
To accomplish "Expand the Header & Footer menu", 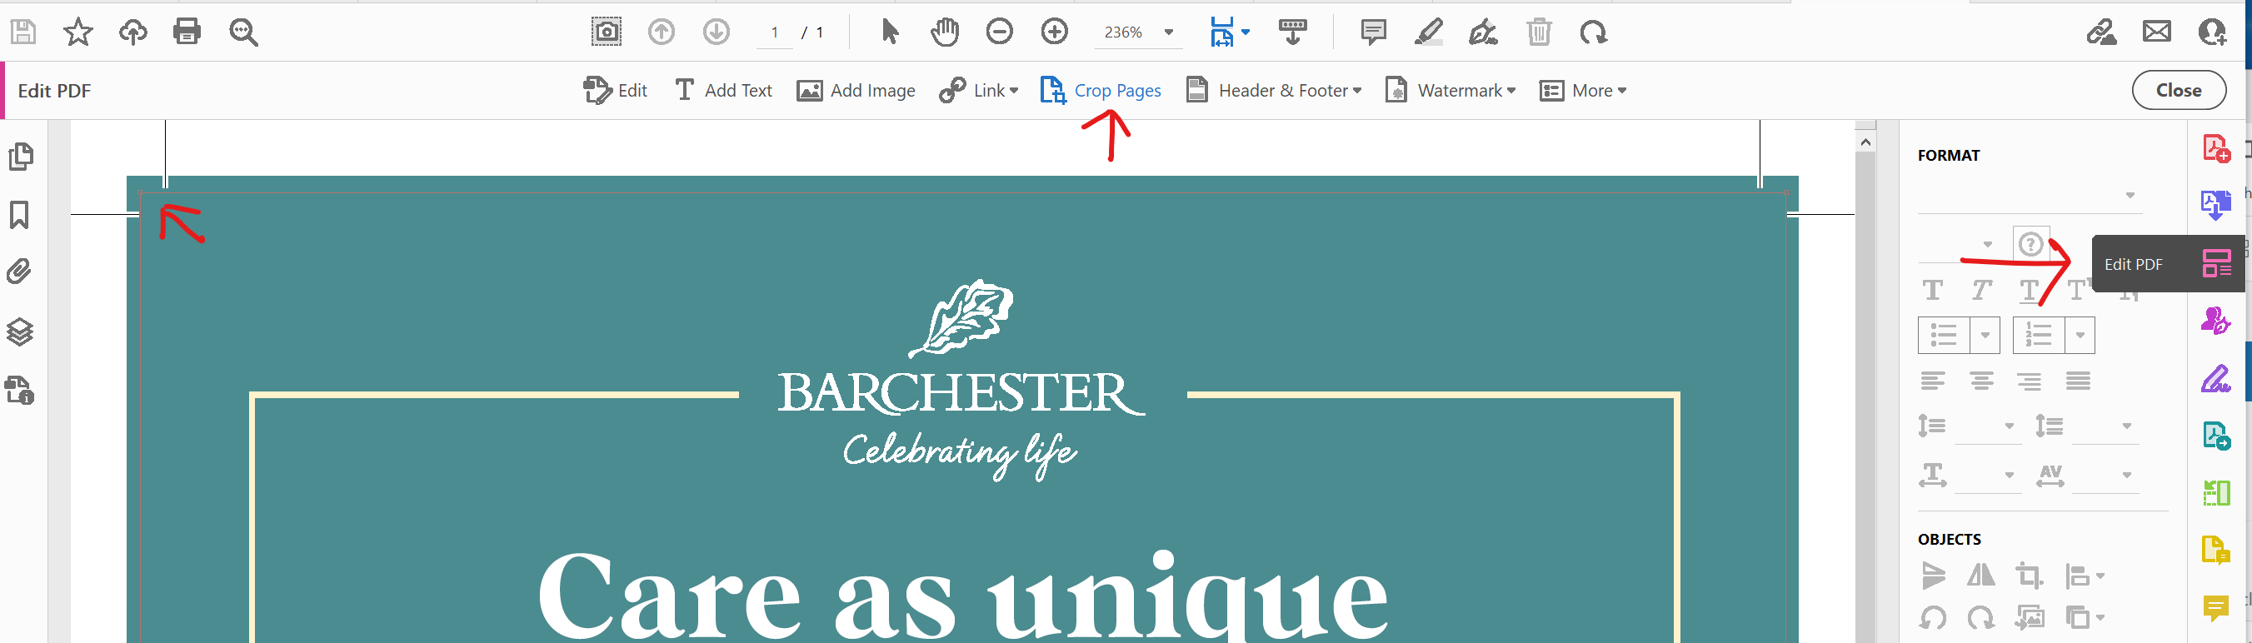I will pos(1275,90).
